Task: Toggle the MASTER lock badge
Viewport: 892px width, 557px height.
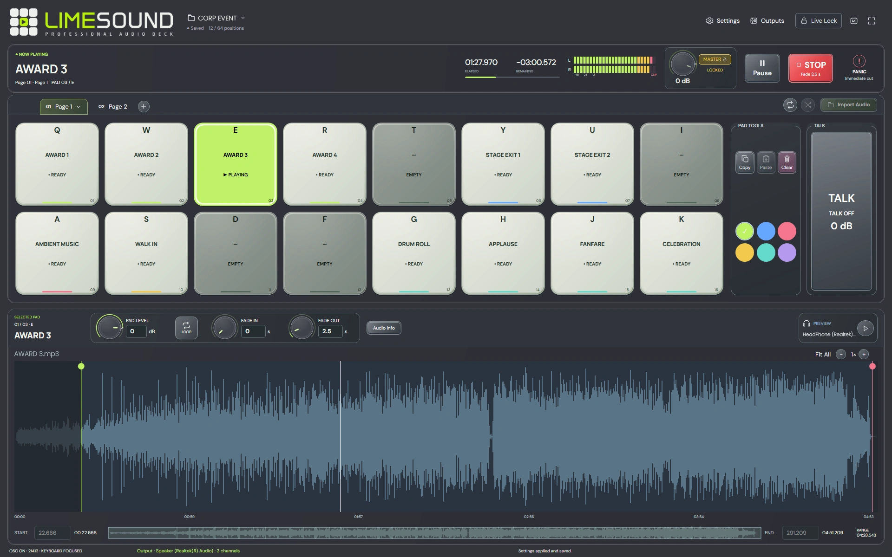Action: coord(715,59)
